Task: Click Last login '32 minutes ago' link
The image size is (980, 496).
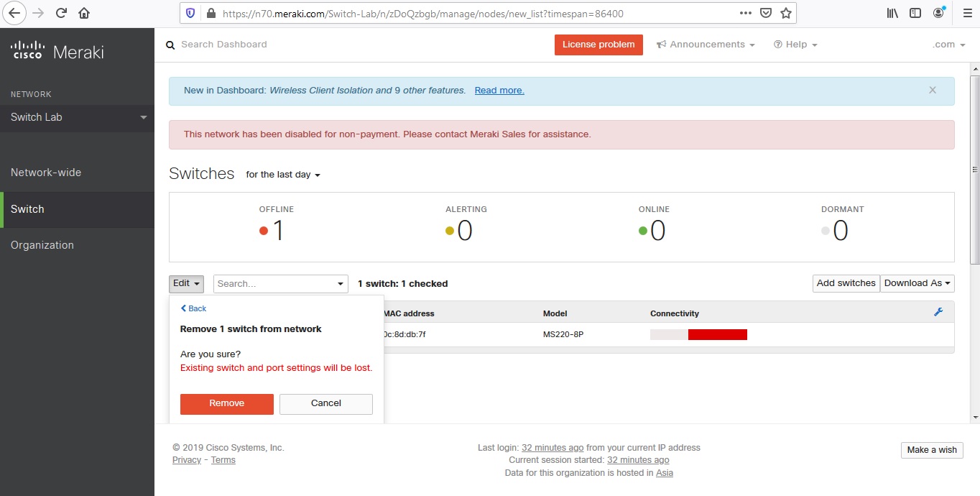Action: [x=553, y=448]
